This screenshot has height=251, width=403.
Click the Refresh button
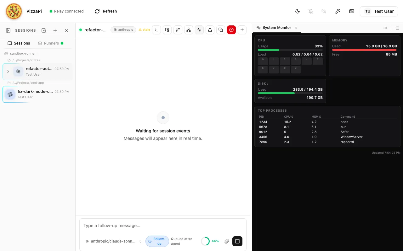[x=106, y=11]
